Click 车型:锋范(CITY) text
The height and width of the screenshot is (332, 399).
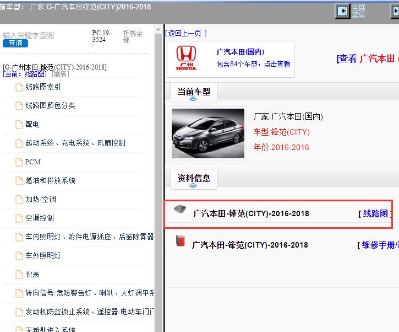pyautogui.click(x=281, y=132)
